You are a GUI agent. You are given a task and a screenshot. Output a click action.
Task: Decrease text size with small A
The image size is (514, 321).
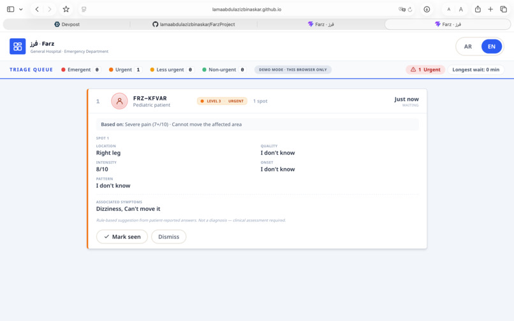coord(449,10)
